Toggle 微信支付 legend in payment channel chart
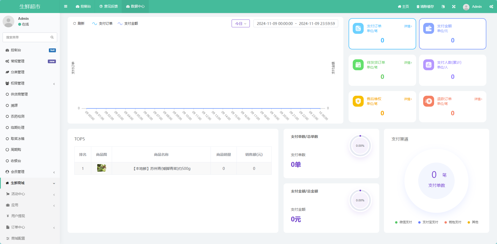Image resolution: width=497 pixels, height=244 pixels. point(403,222)
